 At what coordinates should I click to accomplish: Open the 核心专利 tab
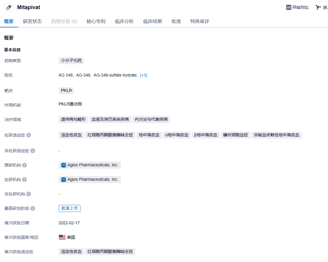click(96, 21)
